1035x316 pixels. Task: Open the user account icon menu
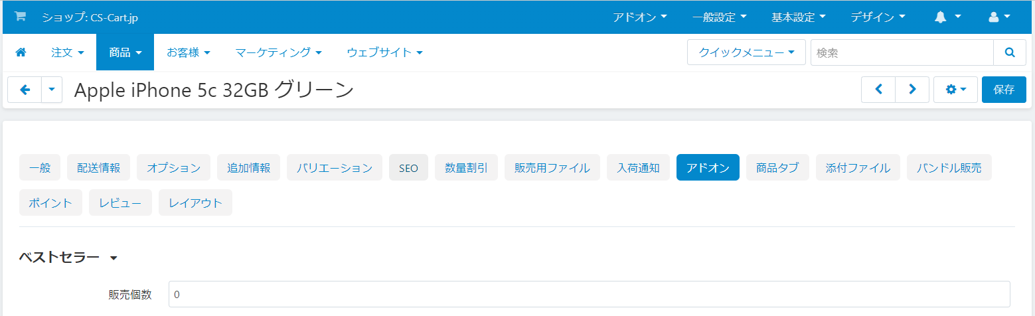tap(999, 17)
